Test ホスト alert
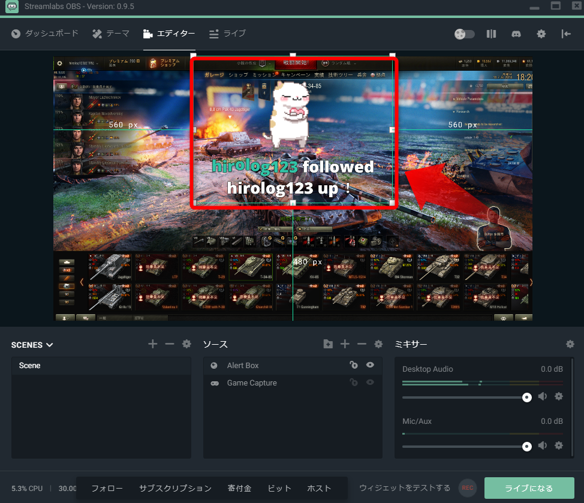This screenshot has height=503, width=584. coord(319,489)
